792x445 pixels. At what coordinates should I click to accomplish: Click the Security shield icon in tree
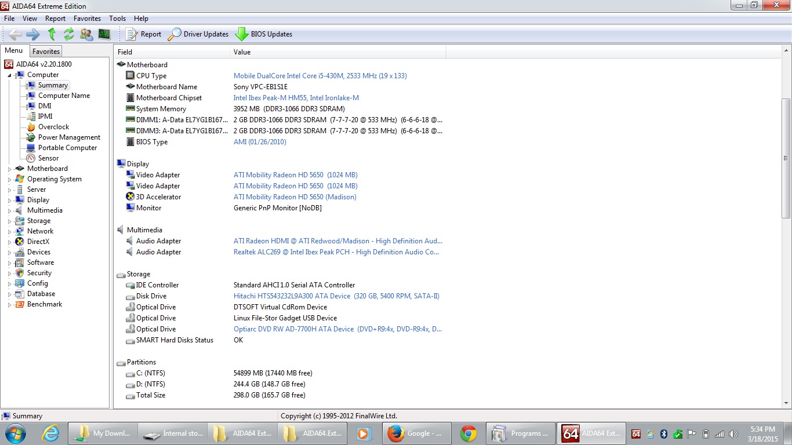coord(20,273)
